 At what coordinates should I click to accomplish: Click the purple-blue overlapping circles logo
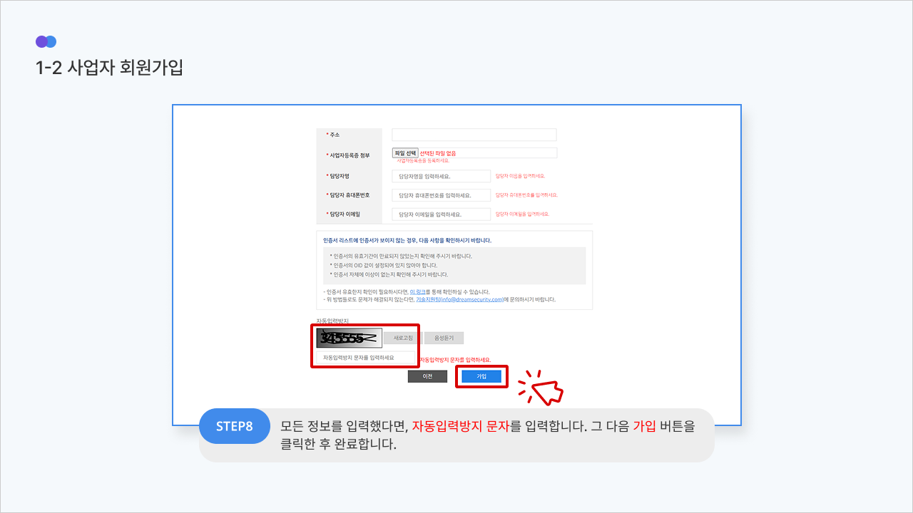tap(46, 41)
